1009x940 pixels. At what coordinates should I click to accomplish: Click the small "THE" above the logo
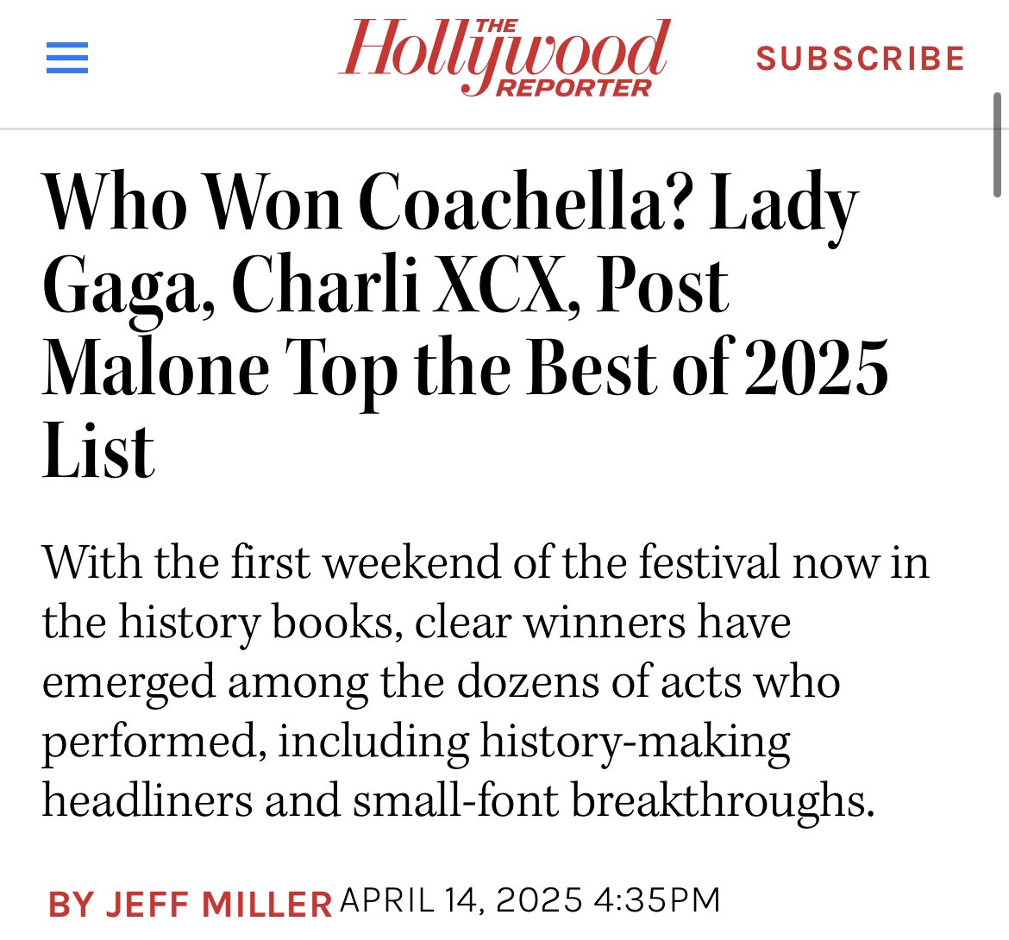496,26
